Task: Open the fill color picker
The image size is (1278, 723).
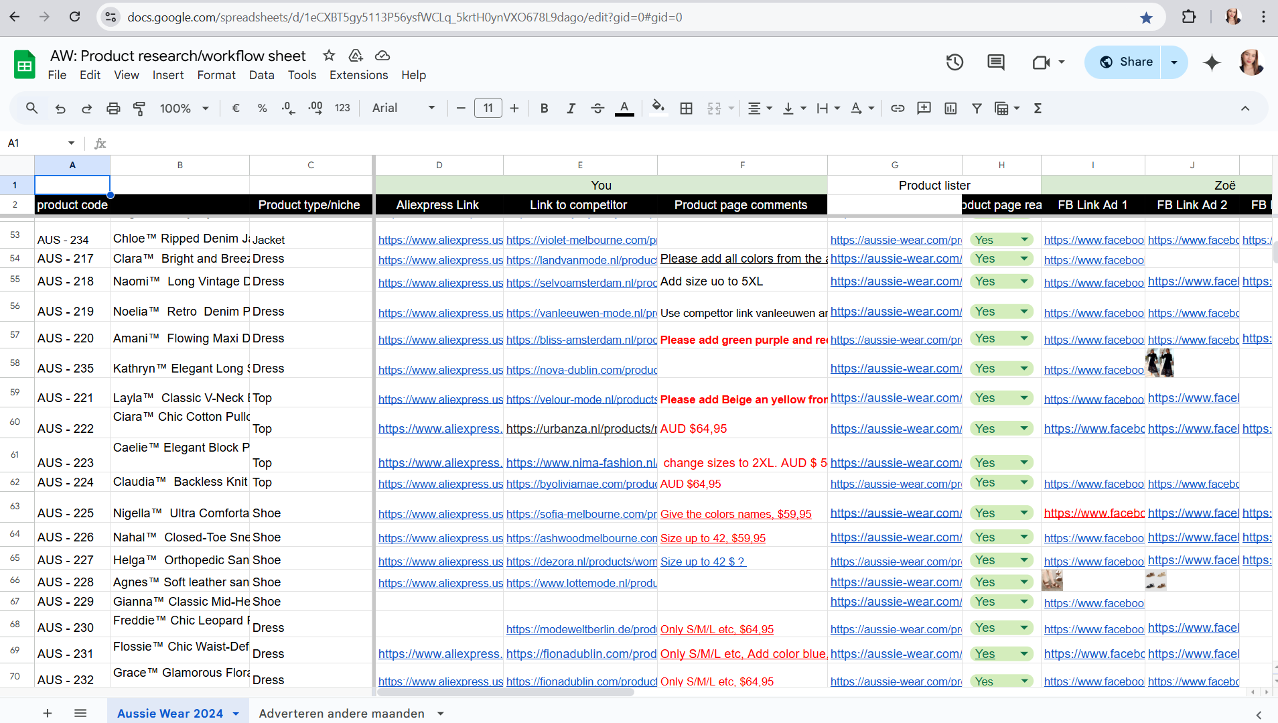Action: (x=658, y=108)
